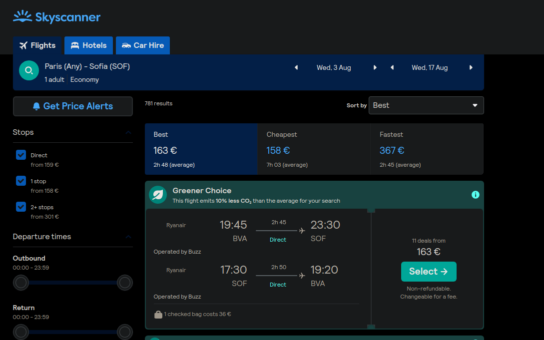Image resolution: width=544 pixels, height=340 pixels.
Task: Select the Best 163 € tab
Action: (201, 149)
